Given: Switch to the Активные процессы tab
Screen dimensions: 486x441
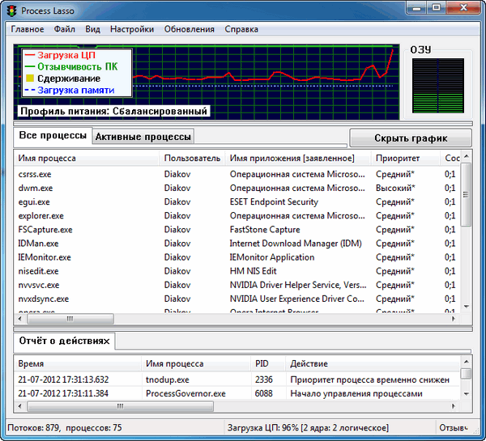Looking at the screenshot, I should tap(143, 137).
